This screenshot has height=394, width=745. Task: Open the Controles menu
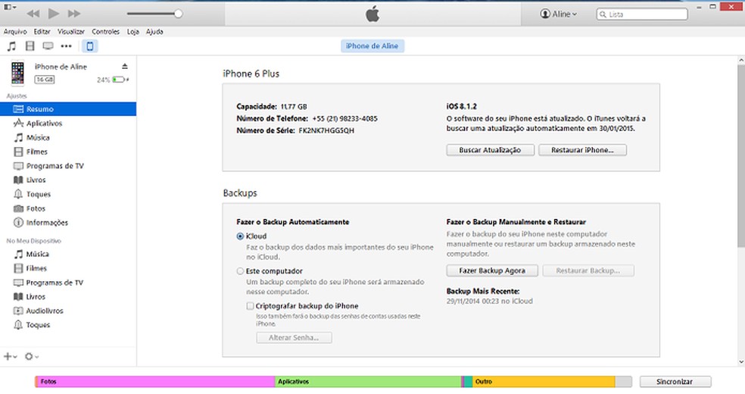[x=105, y=32]
